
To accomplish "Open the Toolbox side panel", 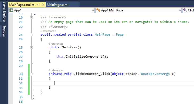I will tap(4, 31).
